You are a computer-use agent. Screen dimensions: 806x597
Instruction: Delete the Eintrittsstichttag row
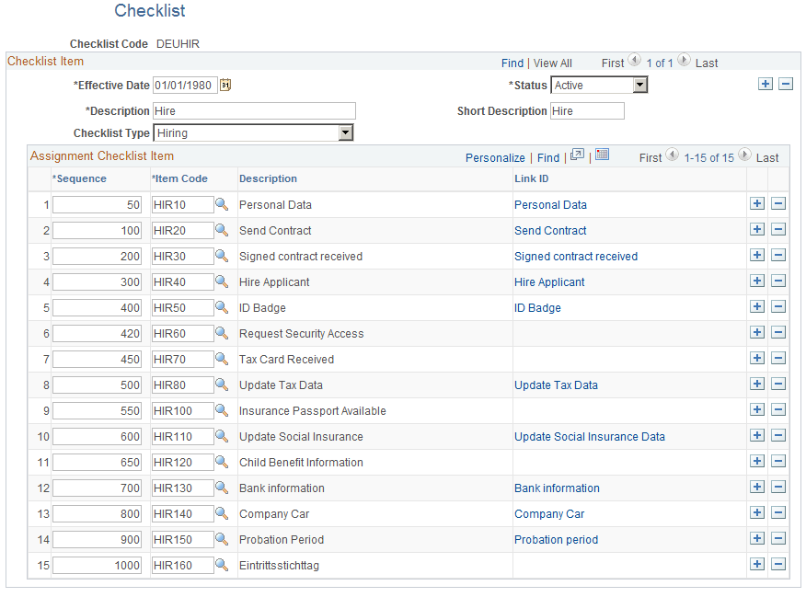(778, 564)
